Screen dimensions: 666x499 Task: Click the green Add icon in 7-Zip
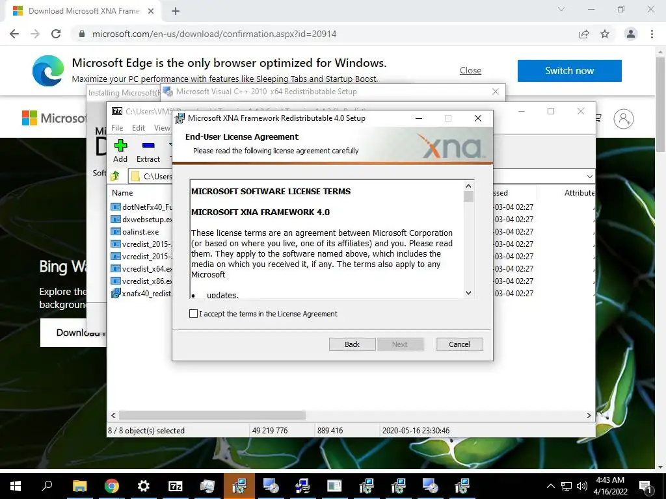tap(120, 146)
